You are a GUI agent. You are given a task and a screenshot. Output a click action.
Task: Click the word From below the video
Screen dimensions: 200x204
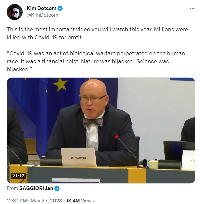(12, 188)
